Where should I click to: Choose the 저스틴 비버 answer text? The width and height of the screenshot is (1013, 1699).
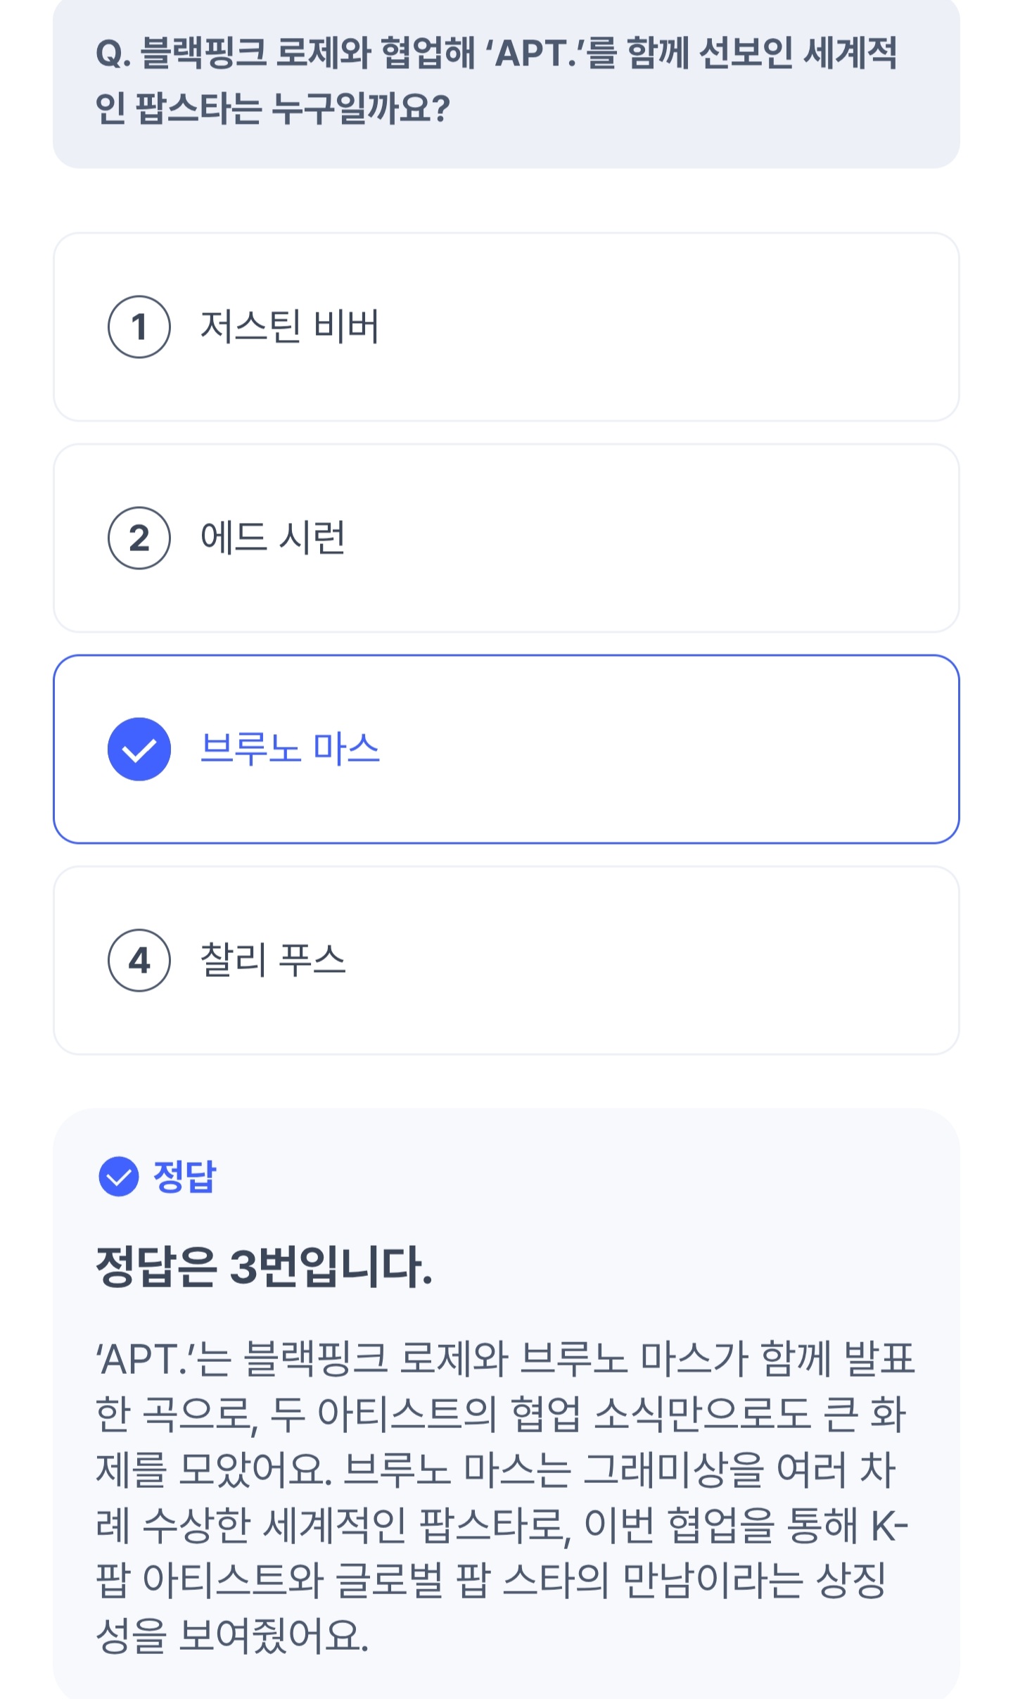pyautogui.click(x=290, y=327)
